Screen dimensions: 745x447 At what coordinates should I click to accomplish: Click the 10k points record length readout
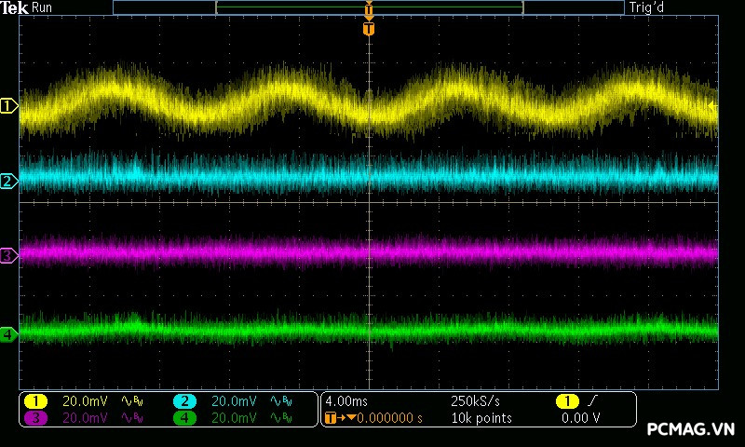[x=481, y=418]
